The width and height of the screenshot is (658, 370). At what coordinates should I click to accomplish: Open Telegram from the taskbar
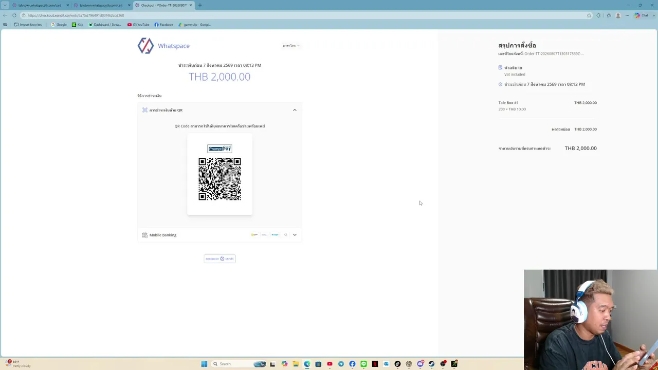[341, 364]
